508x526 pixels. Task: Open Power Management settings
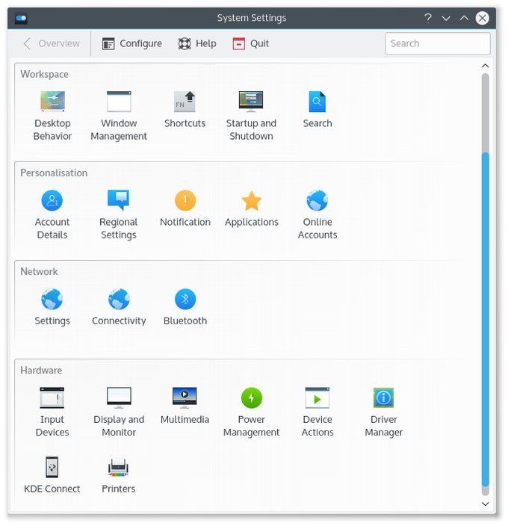[251, 398]
